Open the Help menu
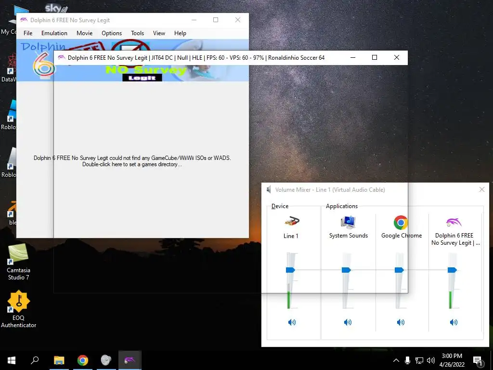 (180, 33)
